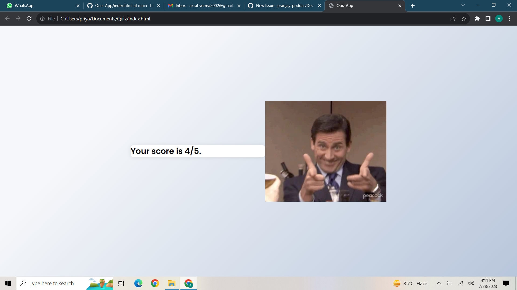The image size is (517, 290).
Task: Open Microsoft Edge from the taskbar
Action: (138, 283)
